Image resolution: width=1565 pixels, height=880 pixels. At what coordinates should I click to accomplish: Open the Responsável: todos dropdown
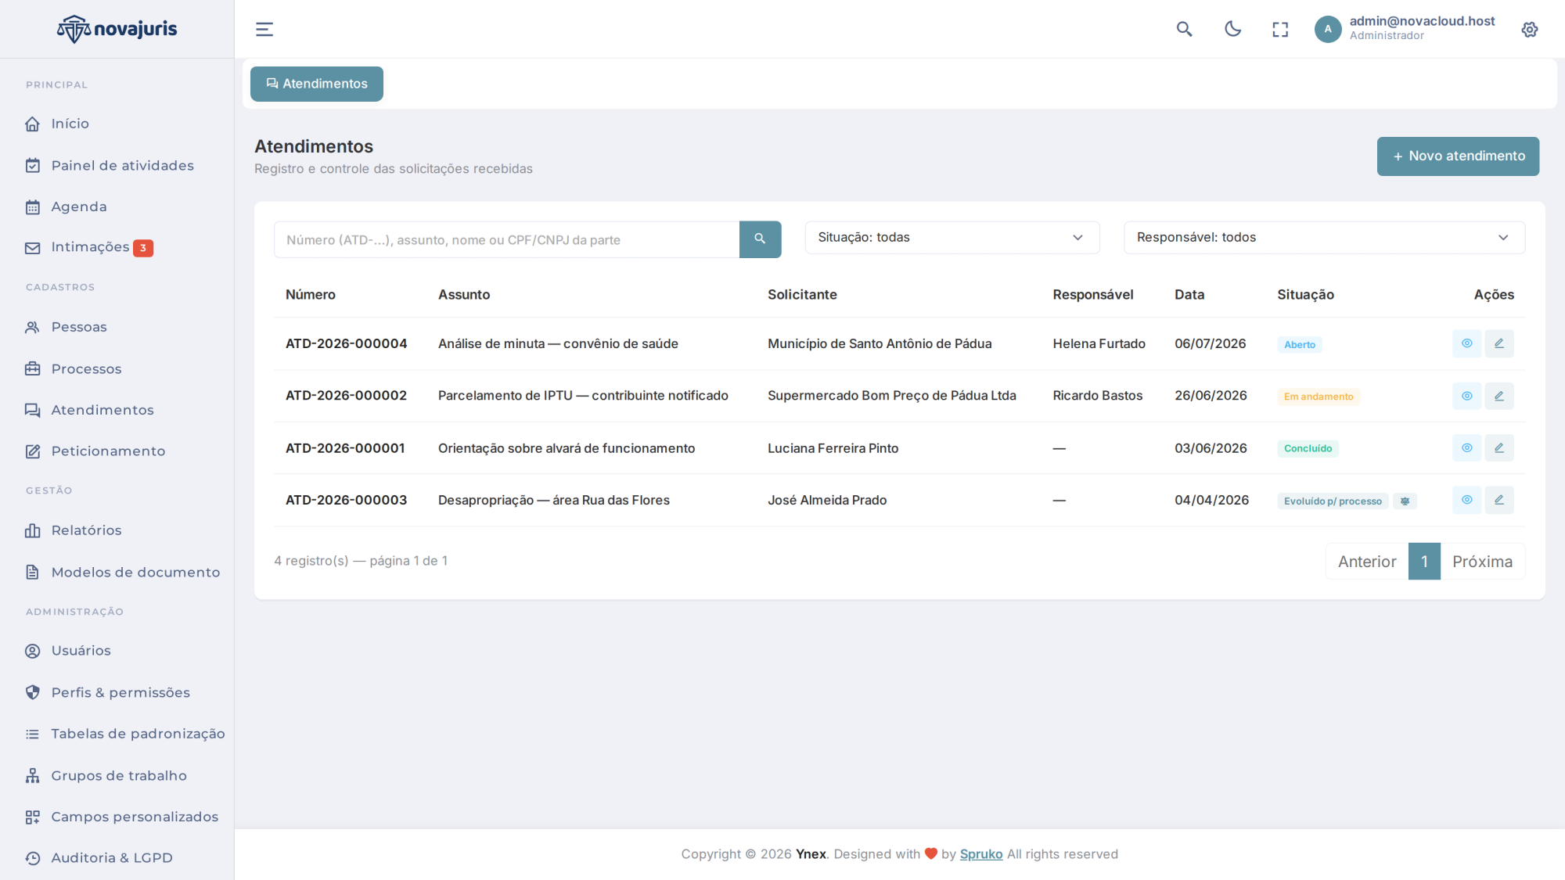point(1324,238)
